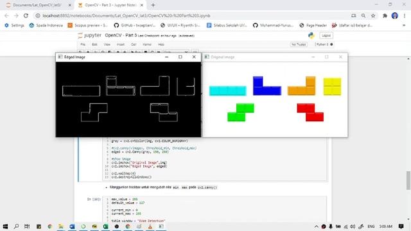This screenshot has height=231, width=411.
Task: Open the GitHub bookmark
Action: pyautogui.click(x=135, y=26)
